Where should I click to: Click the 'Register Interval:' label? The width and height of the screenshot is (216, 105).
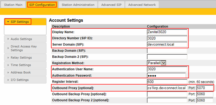[65, 82]
